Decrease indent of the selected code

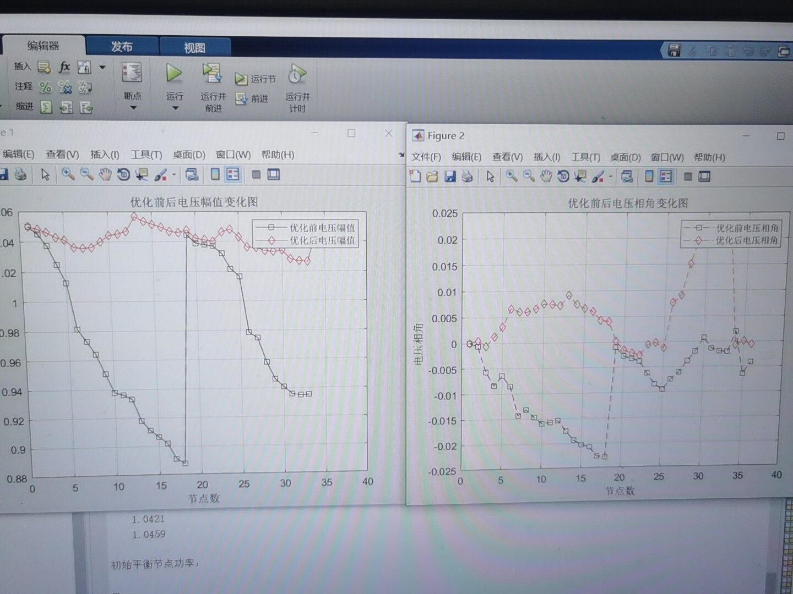point(86,107)
